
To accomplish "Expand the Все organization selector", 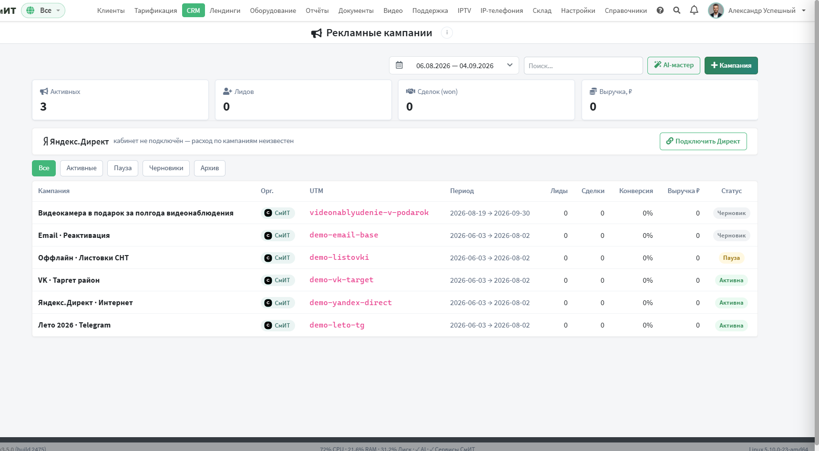I will pos(43,10).
